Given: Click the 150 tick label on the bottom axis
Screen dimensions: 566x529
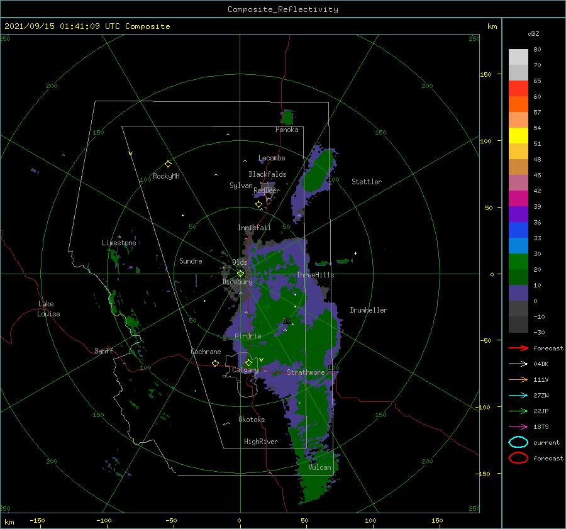Looking at the screenshot, I should (437, 521).
